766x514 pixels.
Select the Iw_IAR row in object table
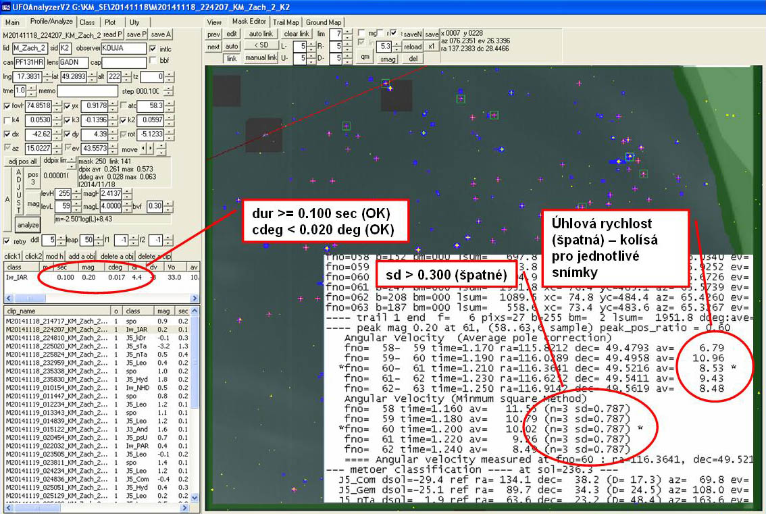click(101, 277)
